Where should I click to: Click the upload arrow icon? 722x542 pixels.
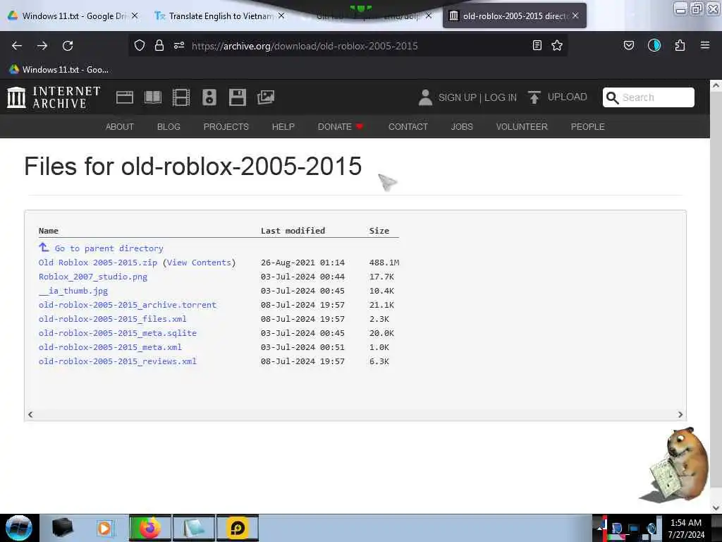534,97
